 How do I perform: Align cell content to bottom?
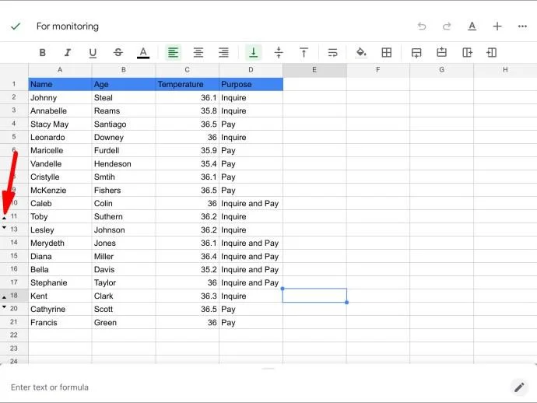pyautogui.click(x=254, y=52)
